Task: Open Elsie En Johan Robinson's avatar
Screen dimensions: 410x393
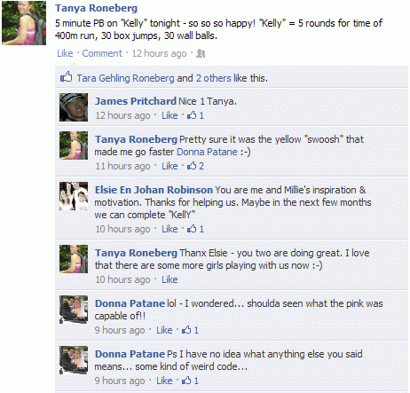Action: pyautogui.click(x=74, y=196)
